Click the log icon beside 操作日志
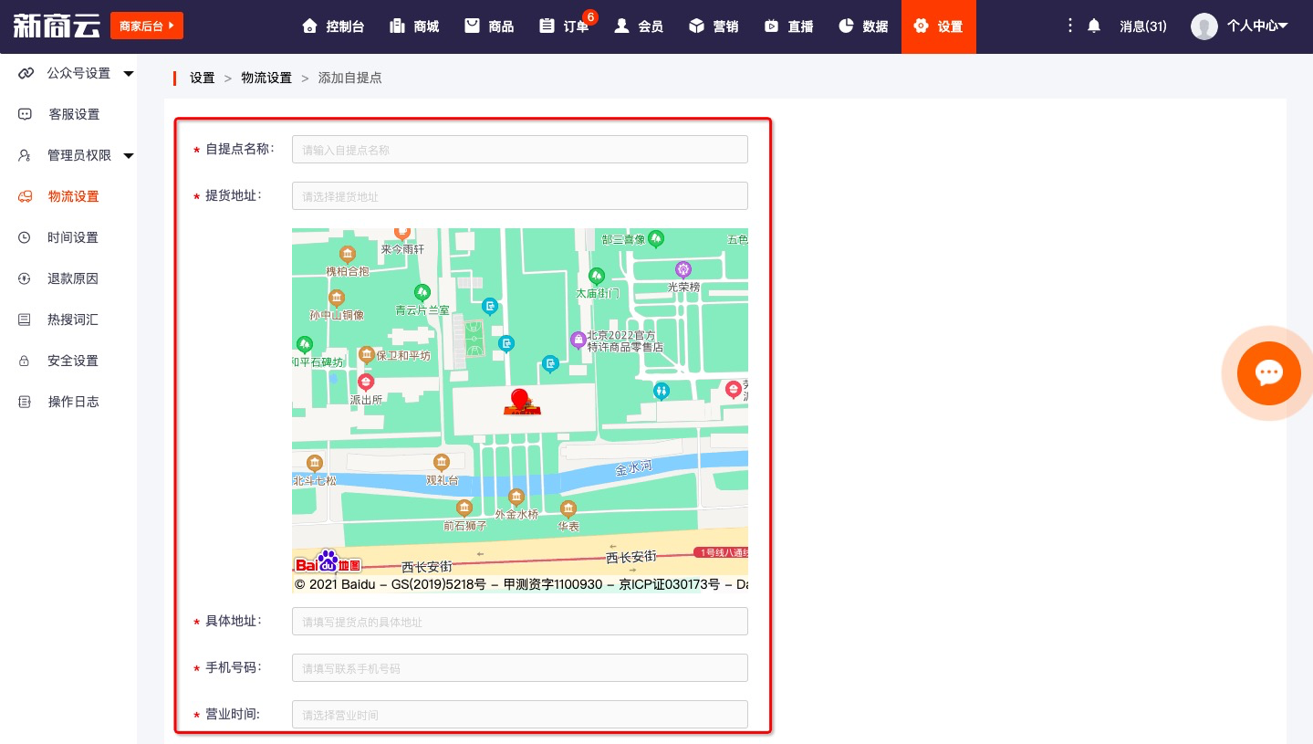 coord(25,402)
